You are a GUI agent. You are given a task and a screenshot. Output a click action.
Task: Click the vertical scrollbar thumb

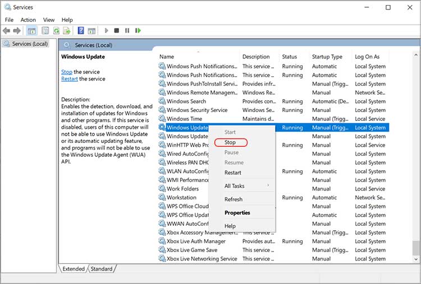[x=416, y=248]
